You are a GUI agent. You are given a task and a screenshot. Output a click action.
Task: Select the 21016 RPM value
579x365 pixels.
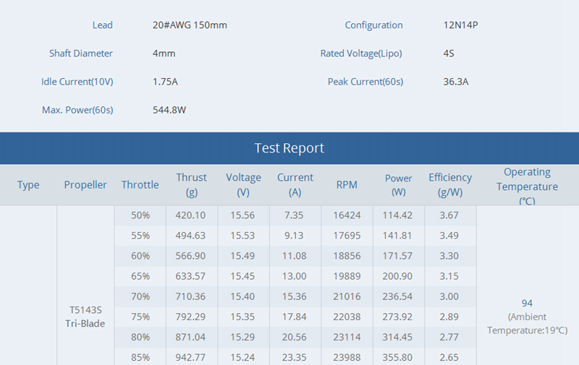click(347, 296)
